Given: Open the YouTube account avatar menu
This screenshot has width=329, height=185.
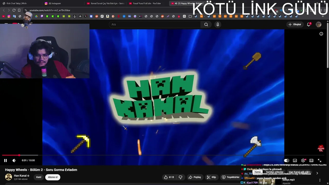Looking at the screenshot, I should click(318, 24).
